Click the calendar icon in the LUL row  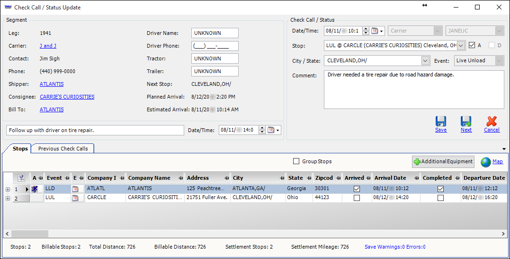(x=75, y=198)
